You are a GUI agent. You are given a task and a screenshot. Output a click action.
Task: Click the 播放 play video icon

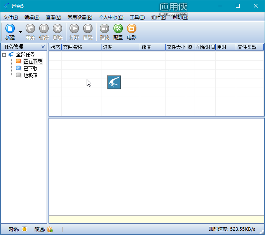[105, 28]
